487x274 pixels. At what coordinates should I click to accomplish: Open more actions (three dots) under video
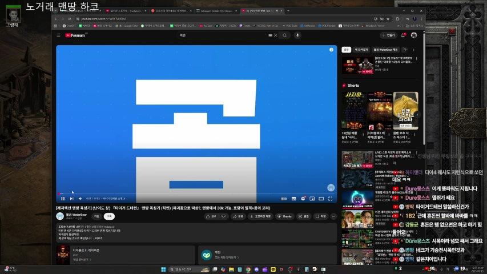point(333,216)
